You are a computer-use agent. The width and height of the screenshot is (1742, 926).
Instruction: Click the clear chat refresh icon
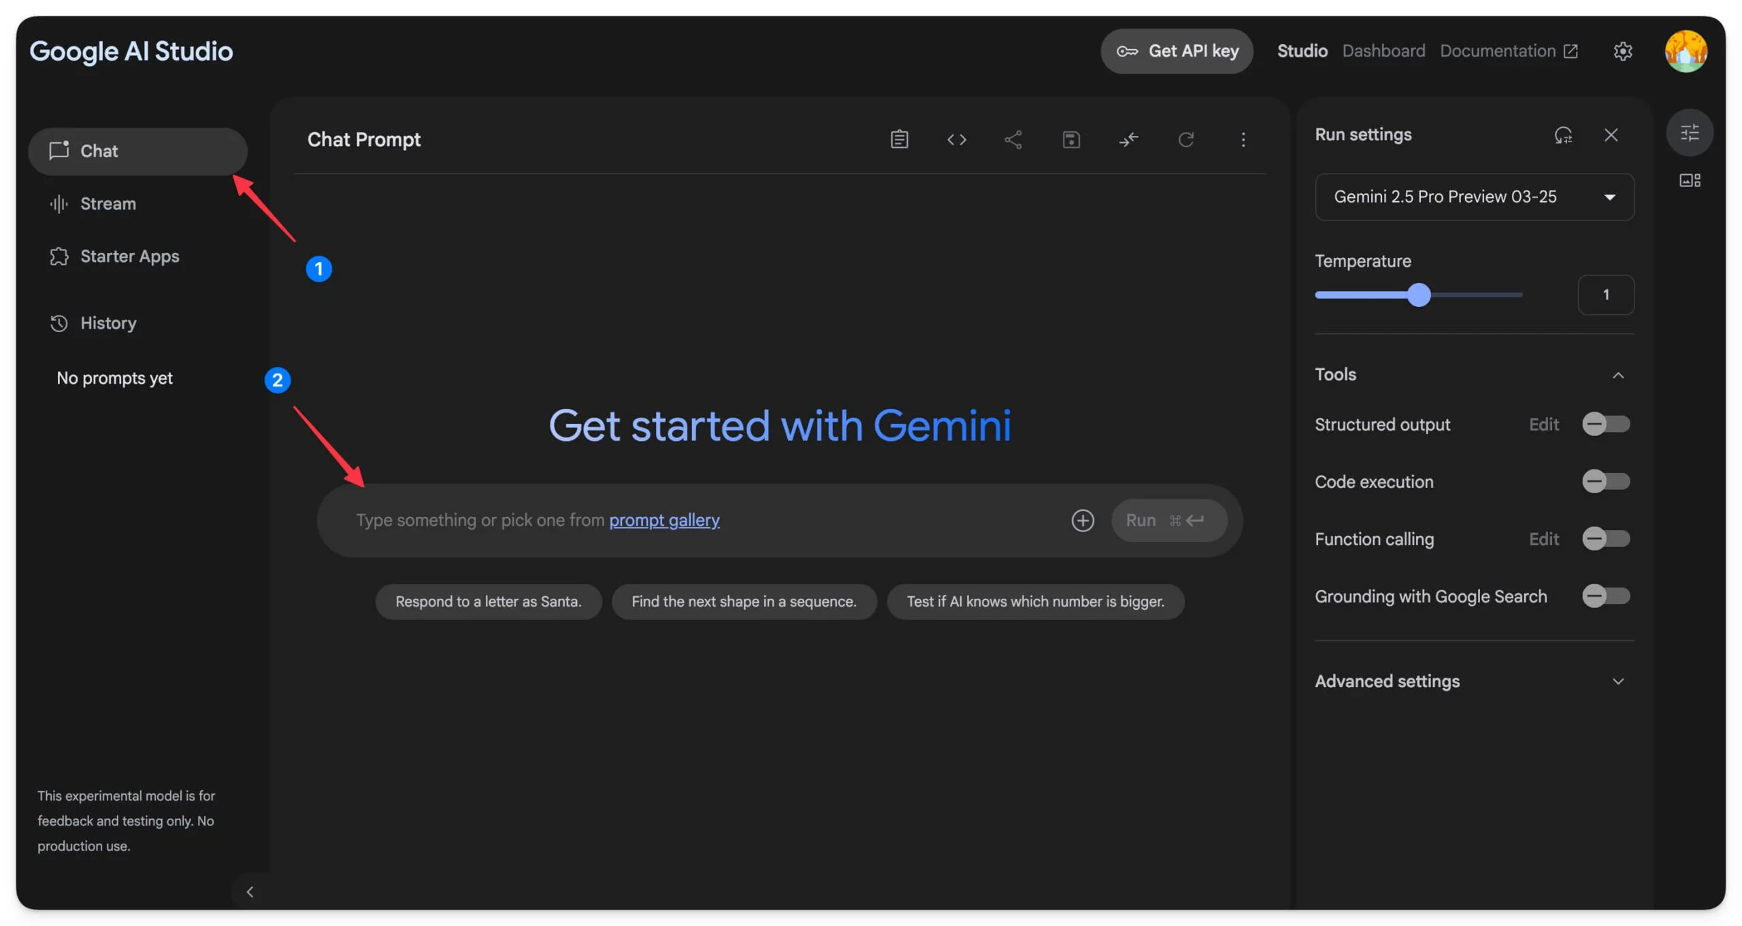point(1185,139)
